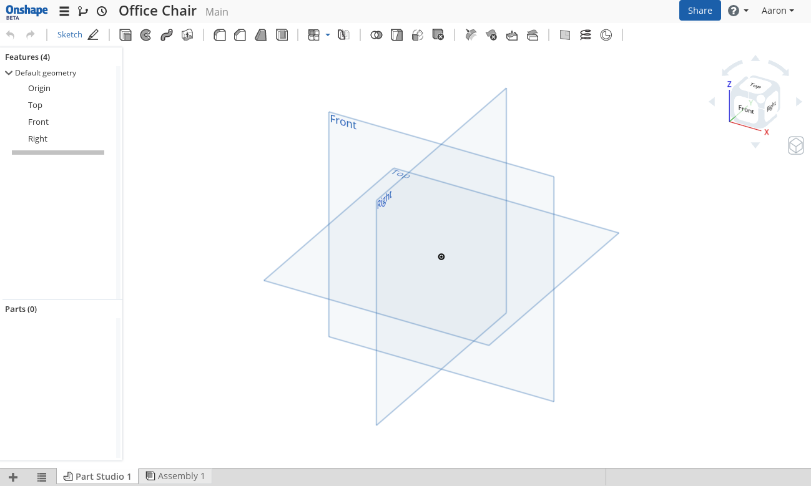Select the Helix tool
811x486 pixels.
[x=585, y=35]
